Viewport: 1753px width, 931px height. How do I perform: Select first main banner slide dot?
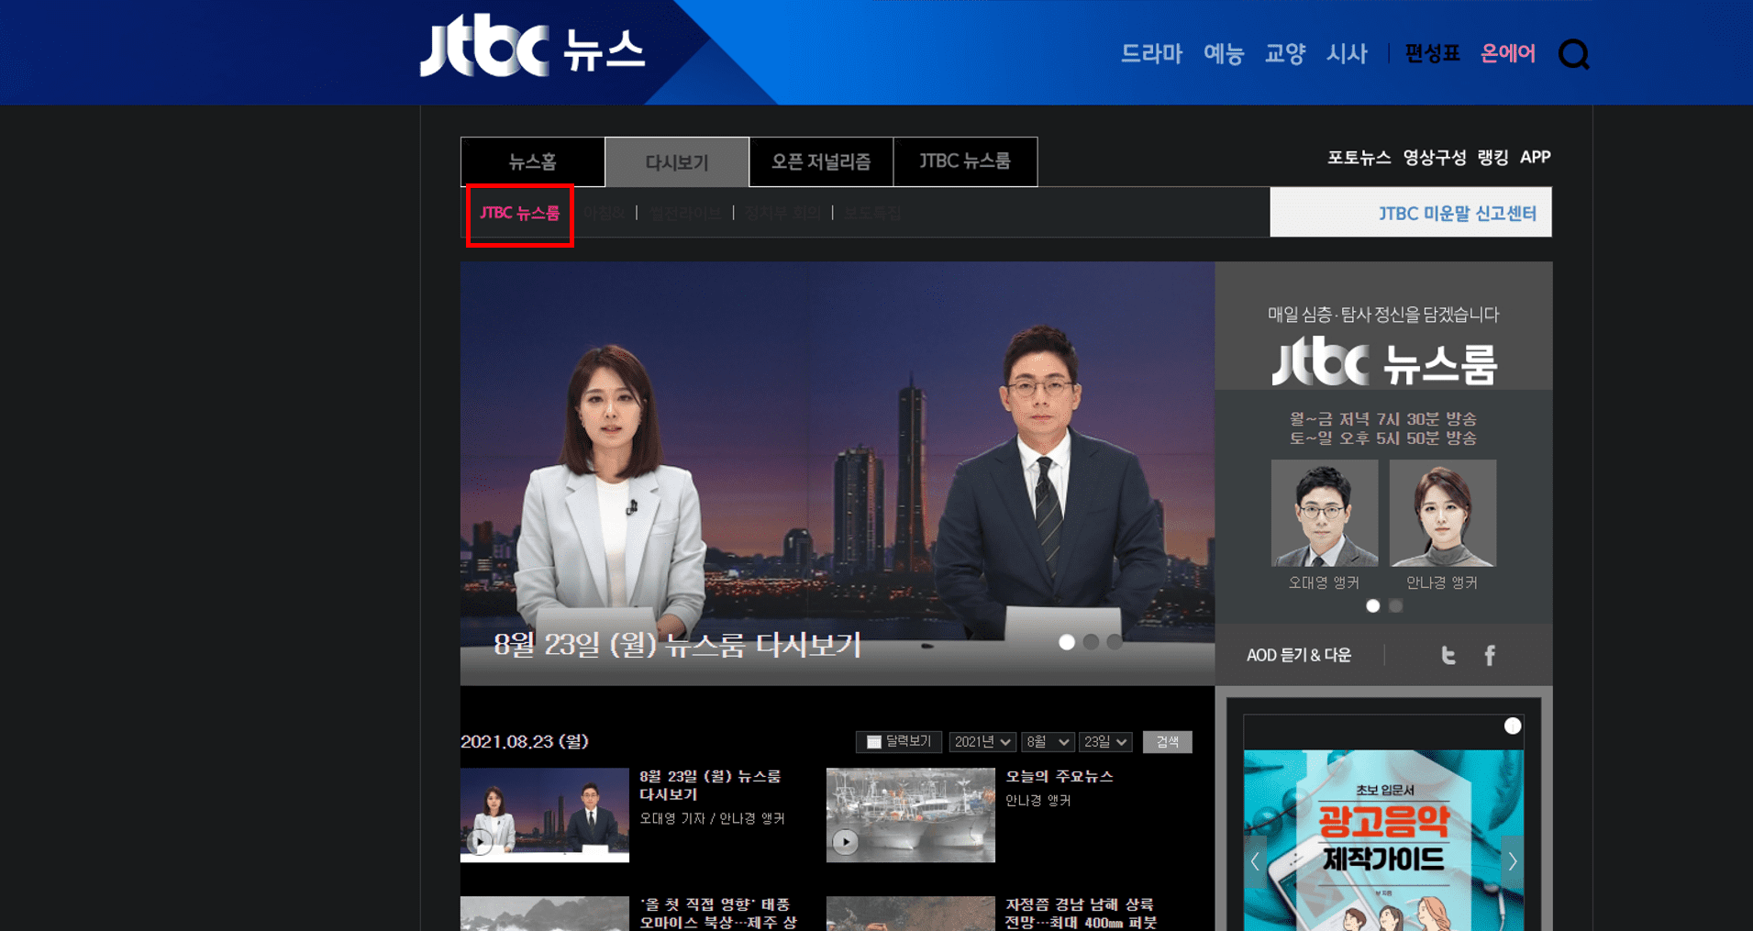pos(1067,642)
